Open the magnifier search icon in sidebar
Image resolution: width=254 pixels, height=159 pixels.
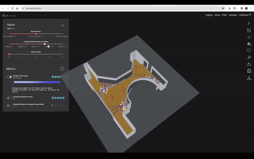click(249, 57)
